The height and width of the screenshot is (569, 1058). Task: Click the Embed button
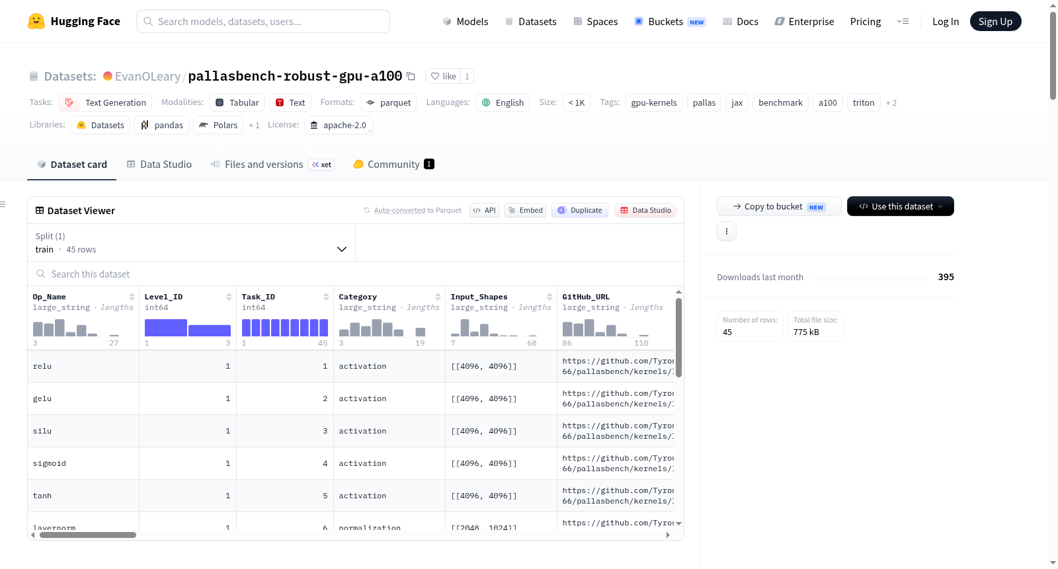tap(525, 210)
